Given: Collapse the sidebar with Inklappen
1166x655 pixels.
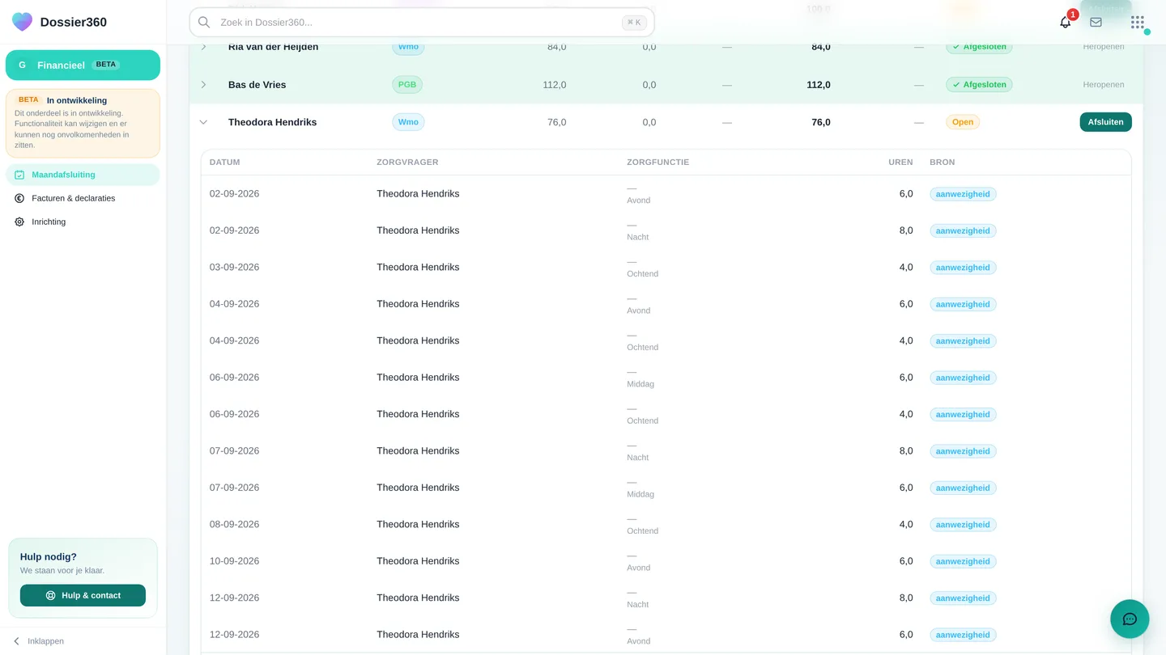Looking at the screenshot, I should coord(38,641).
